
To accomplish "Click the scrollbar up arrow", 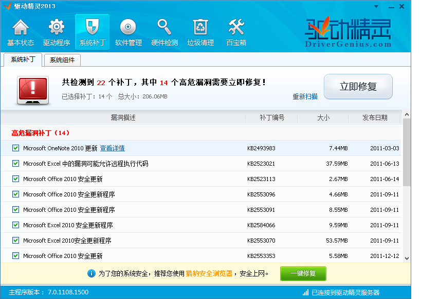I will click(407, 115).
